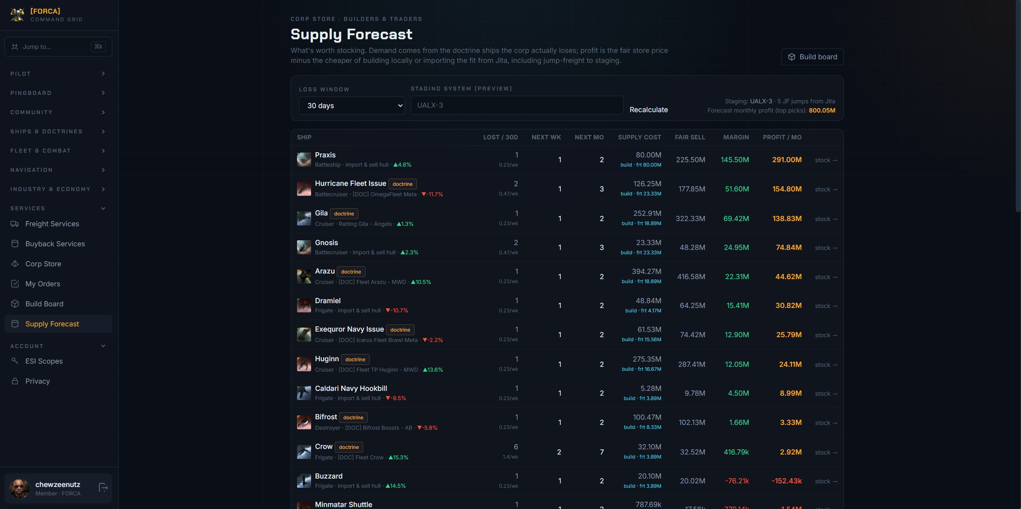Click the FORCA eagle logo icon

[x=17, y=15]
